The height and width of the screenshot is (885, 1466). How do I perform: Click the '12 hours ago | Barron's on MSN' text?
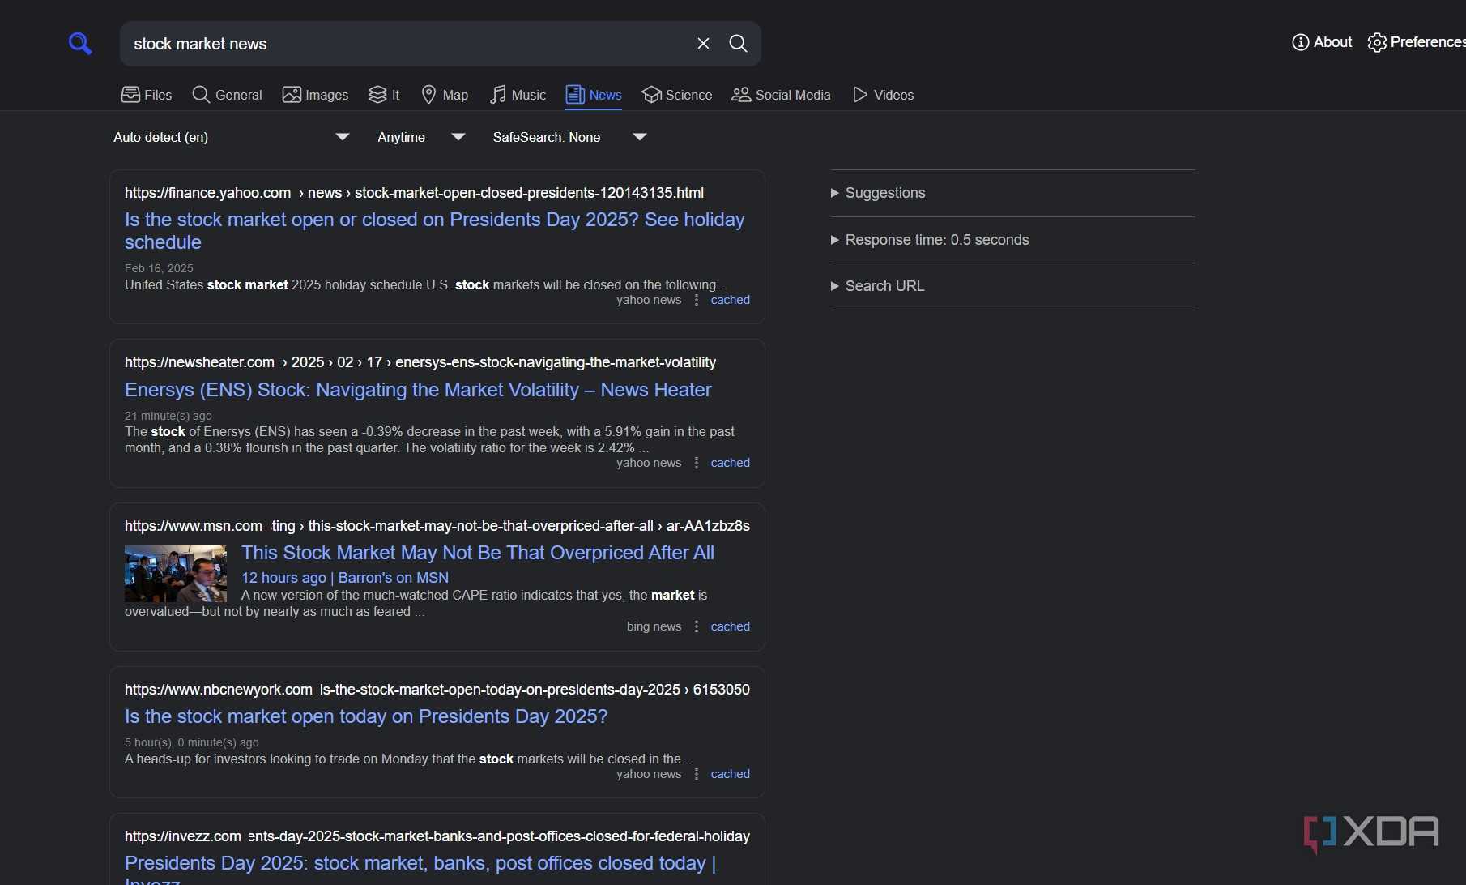point(345,578)
